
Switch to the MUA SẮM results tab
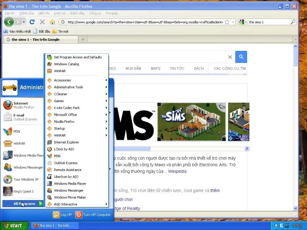click(x=133, y=69)
